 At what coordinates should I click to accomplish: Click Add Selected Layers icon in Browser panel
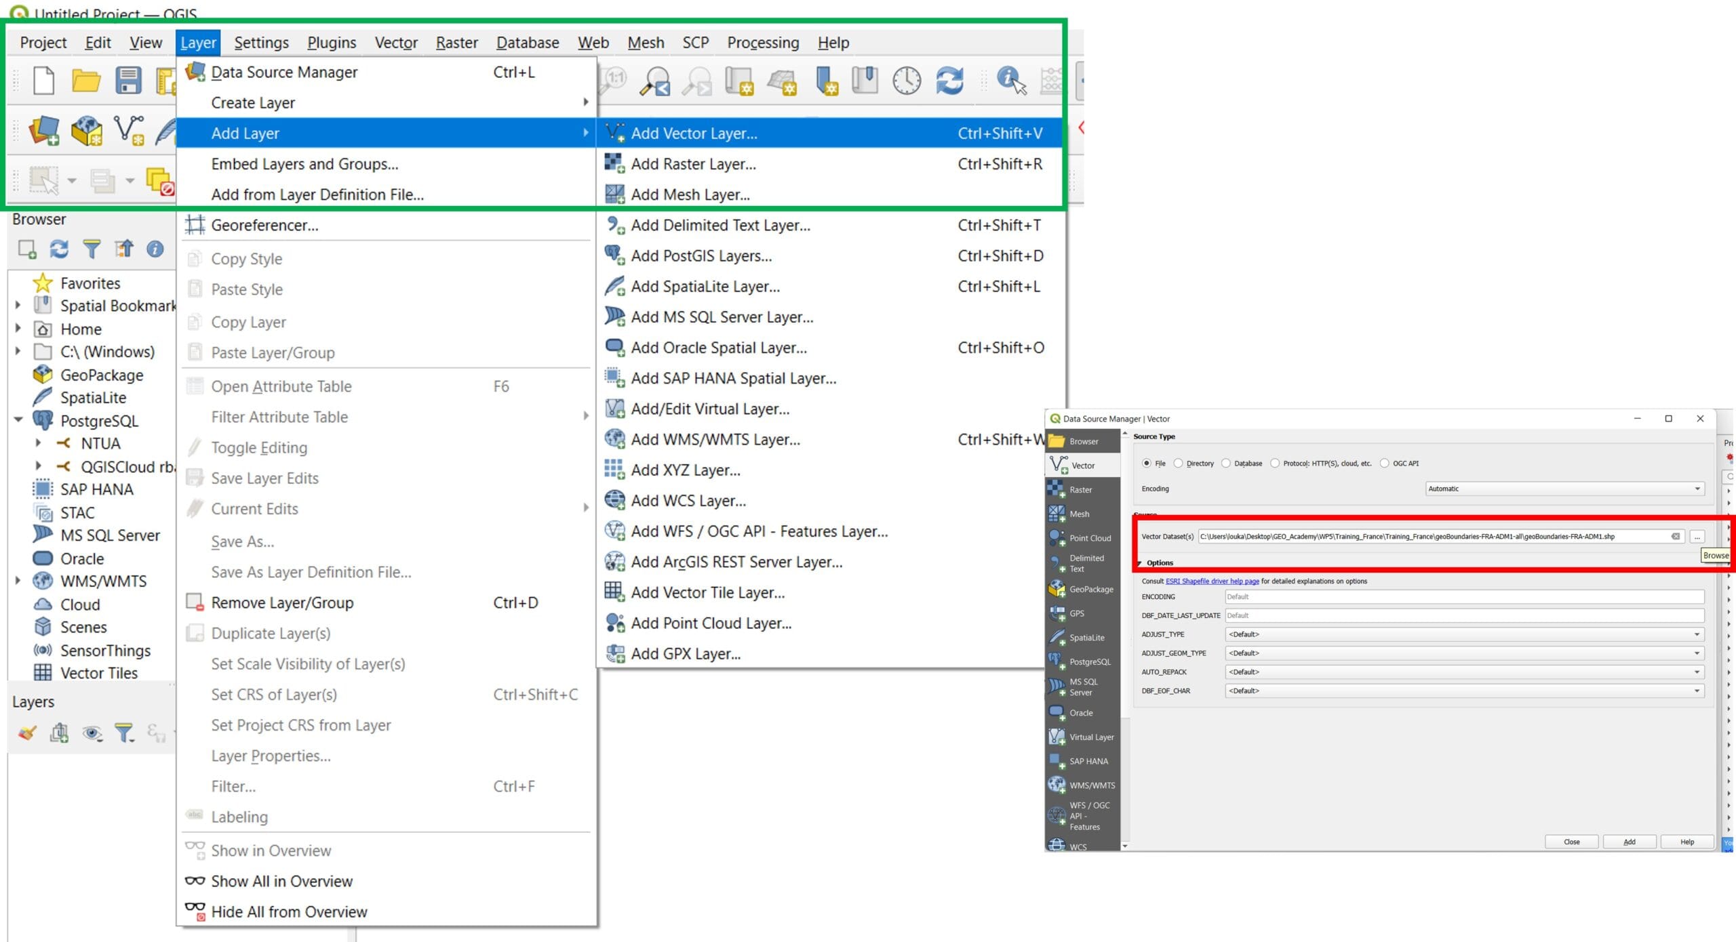[27, 249]
